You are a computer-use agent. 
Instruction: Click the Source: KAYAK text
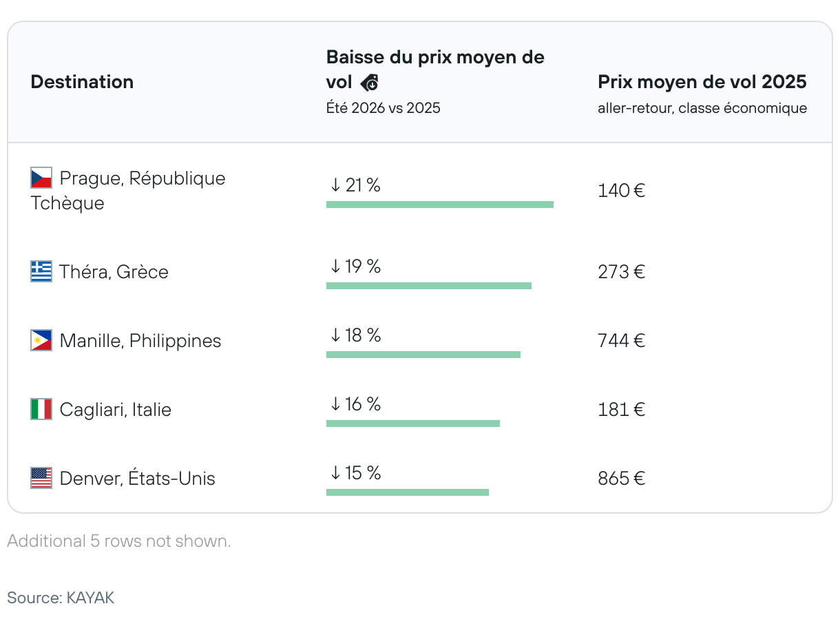[61, 596]
